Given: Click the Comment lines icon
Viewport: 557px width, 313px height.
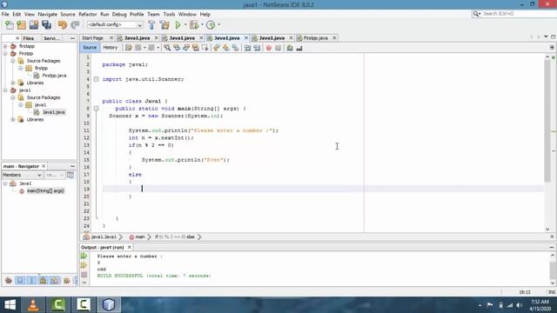Looking at the screenshot, I should (290, 48).
